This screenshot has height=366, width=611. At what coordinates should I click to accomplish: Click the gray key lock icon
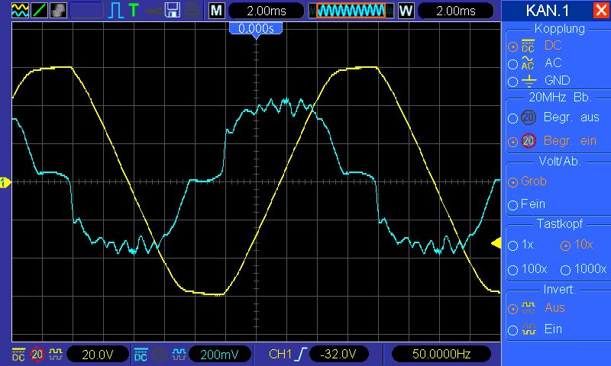point(154,11)
